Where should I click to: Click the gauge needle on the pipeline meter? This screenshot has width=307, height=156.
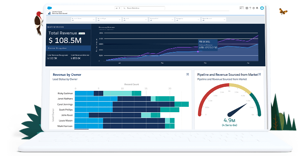pyautogui.click(x=237, y=111)
